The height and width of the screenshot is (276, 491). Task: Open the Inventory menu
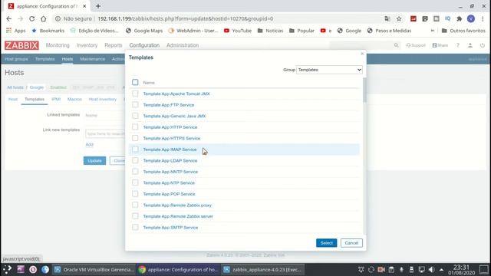87,45
